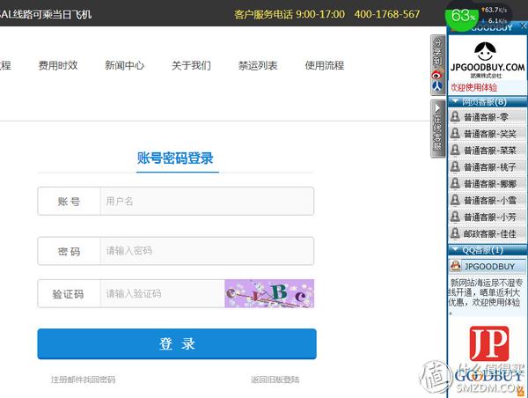Click the 400-1768-567 phone number

tap(387, 14)
